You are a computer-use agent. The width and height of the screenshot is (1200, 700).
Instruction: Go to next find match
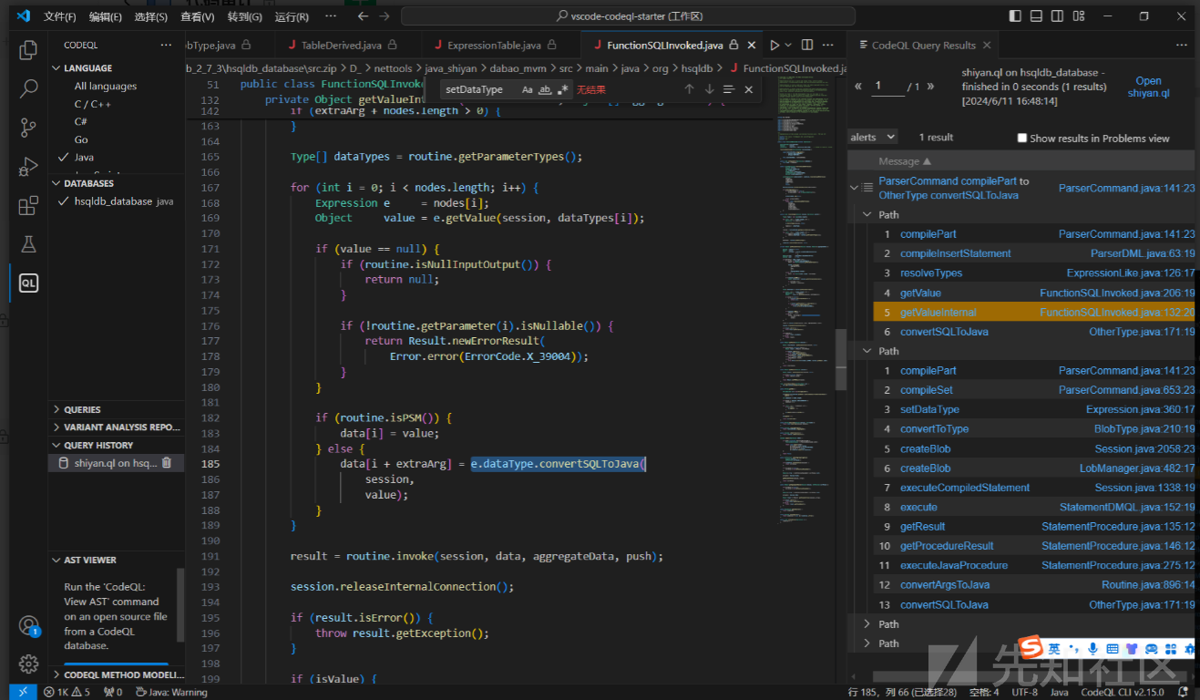(x=709, y=89)
